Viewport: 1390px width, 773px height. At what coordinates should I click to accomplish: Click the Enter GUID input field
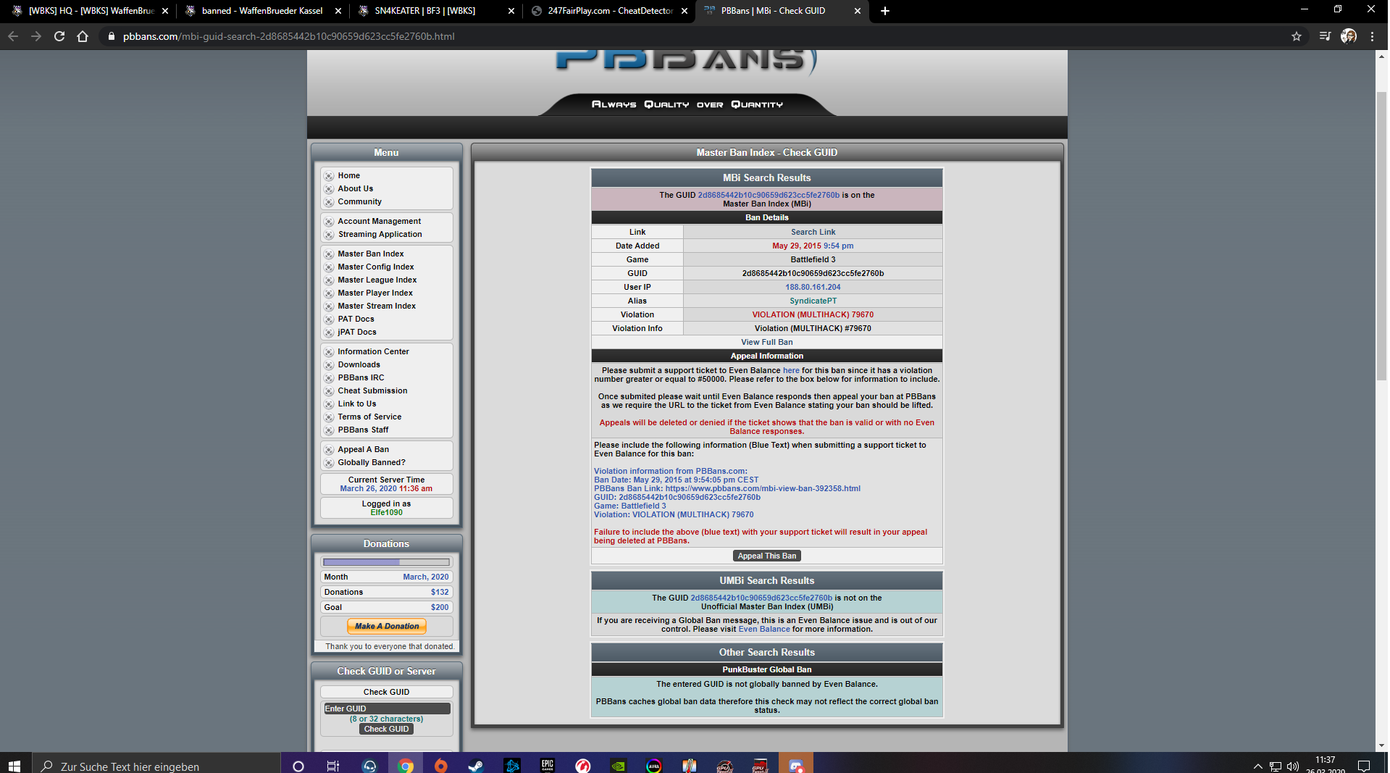coord(387,709)
